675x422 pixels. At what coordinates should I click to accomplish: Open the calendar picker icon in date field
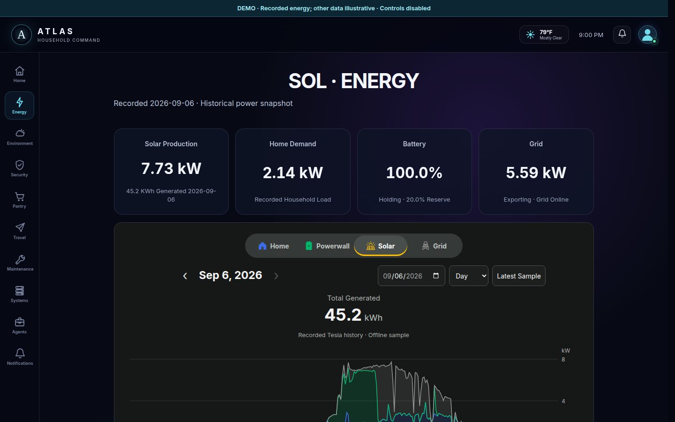[436, 276]
